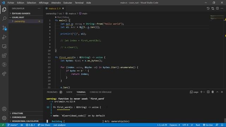Click main symbol in breadcrumb

click(83, 13)
